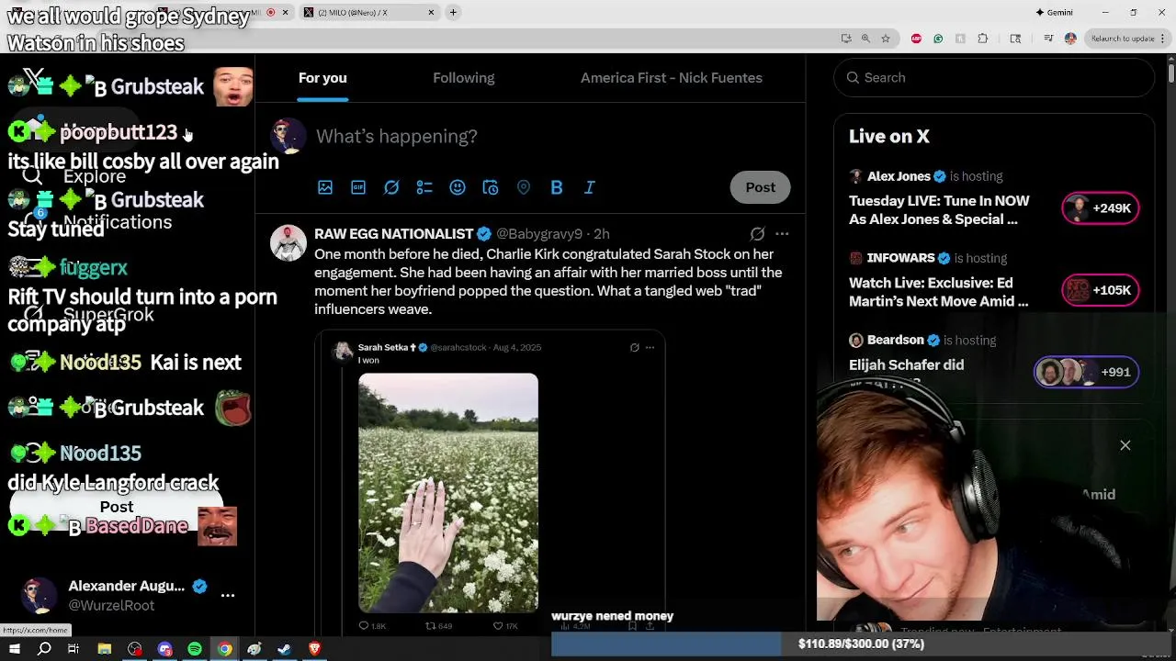Screen dimensions: 1176x661
Task: Schedule the post with calendar icon
Action: click(x=491, y=187)
